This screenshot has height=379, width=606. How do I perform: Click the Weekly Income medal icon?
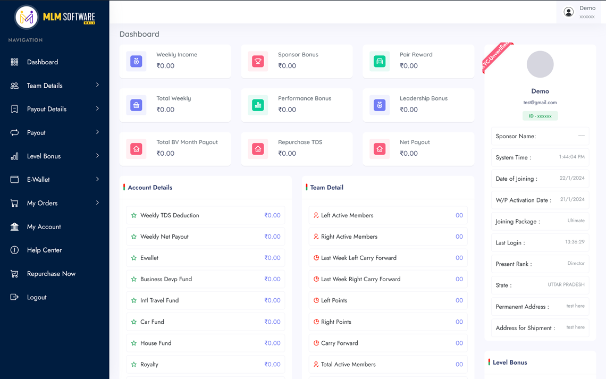click(x=137, y=61)
